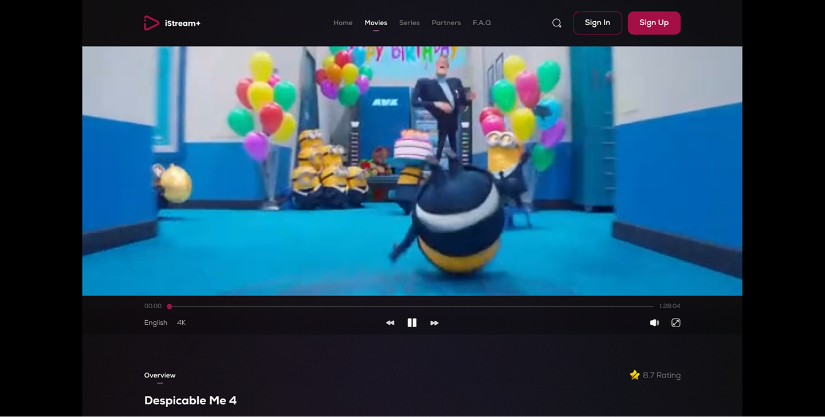Click the Despicable Me video frame
The height and width of the screenshot is (417, 825).
point(412,171)
